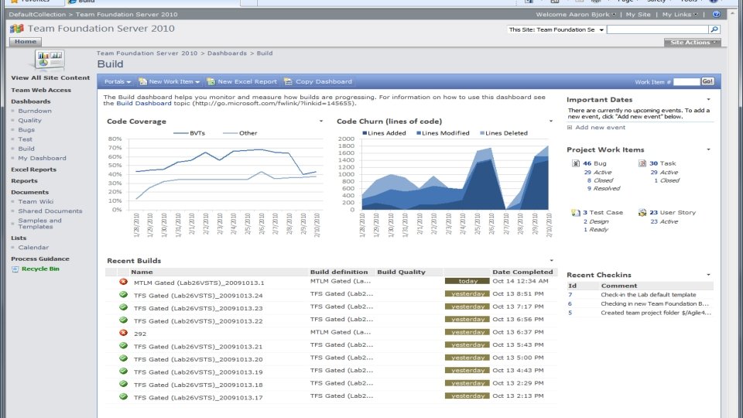Click the Test Case work item icon

coord(576,213)
